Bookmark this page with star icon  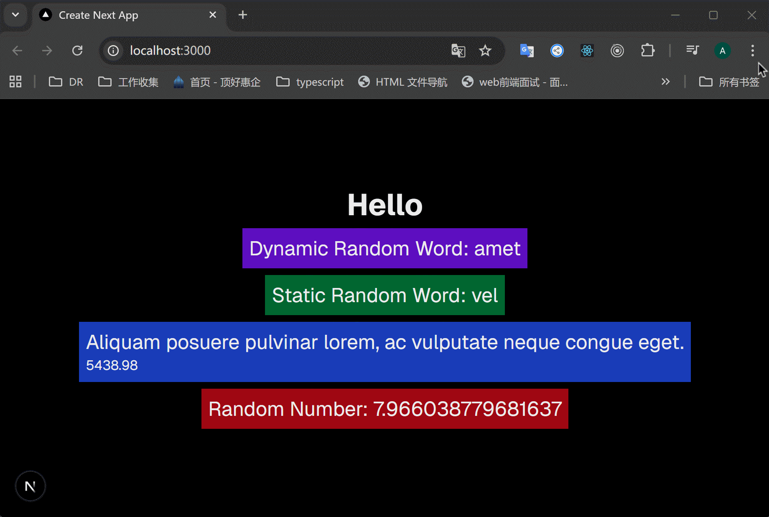coord(485,51)
